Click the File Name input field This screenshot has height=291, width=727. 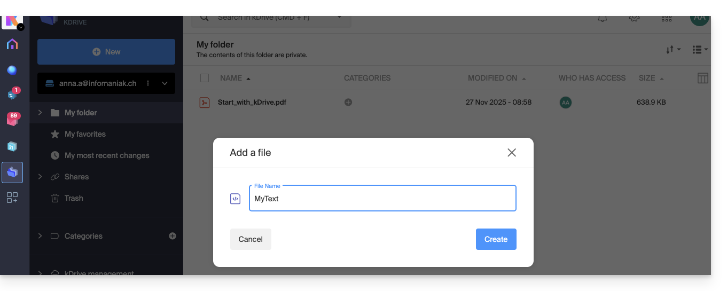coord(382,199)
